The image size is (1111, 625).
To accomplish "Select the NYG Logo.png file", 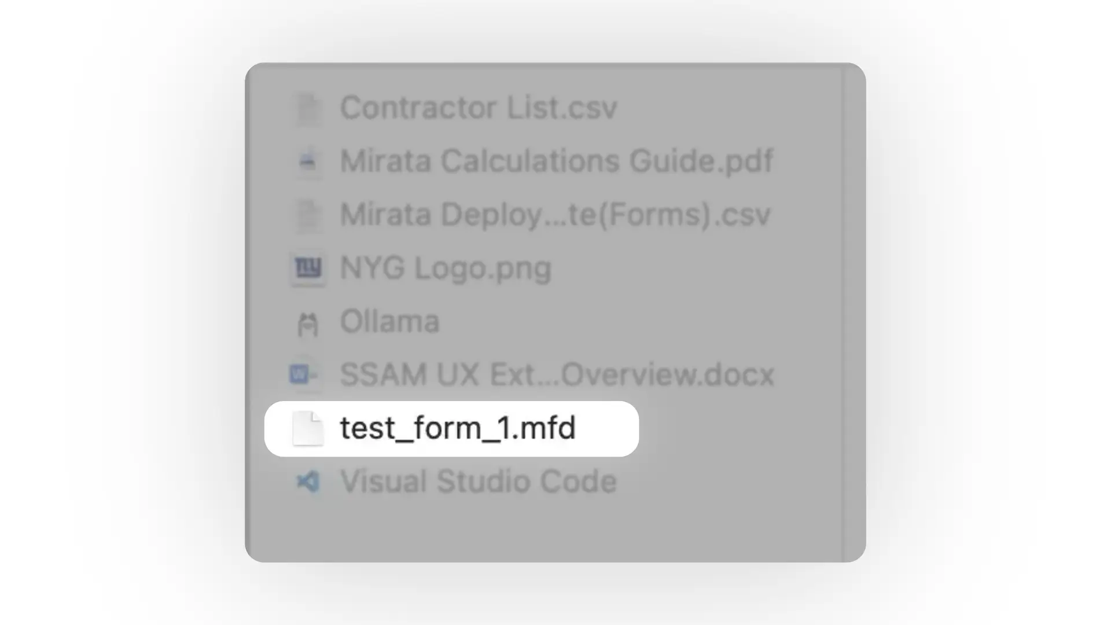I will [x=446, y=268].
